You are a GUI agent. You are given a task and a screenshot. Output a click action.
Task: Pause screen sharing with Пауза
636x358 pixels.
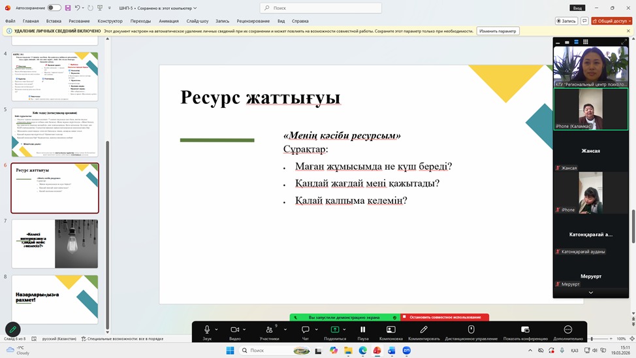362,330
